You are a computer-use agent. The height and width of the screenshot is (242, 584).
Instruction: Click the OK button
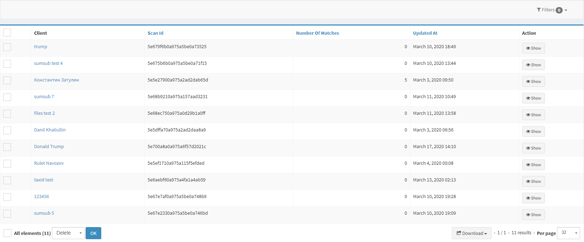pos(93,233)
